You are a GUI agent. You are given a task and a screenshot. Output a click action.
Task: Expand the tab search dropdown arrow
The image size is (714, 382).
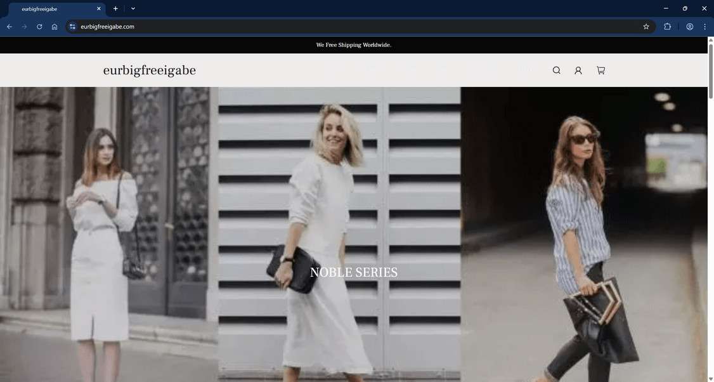[133, 9]
